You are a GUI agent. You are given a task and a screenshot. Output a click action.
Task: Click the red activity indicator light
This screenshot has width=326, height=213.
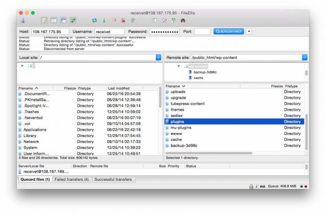point(306,186)
